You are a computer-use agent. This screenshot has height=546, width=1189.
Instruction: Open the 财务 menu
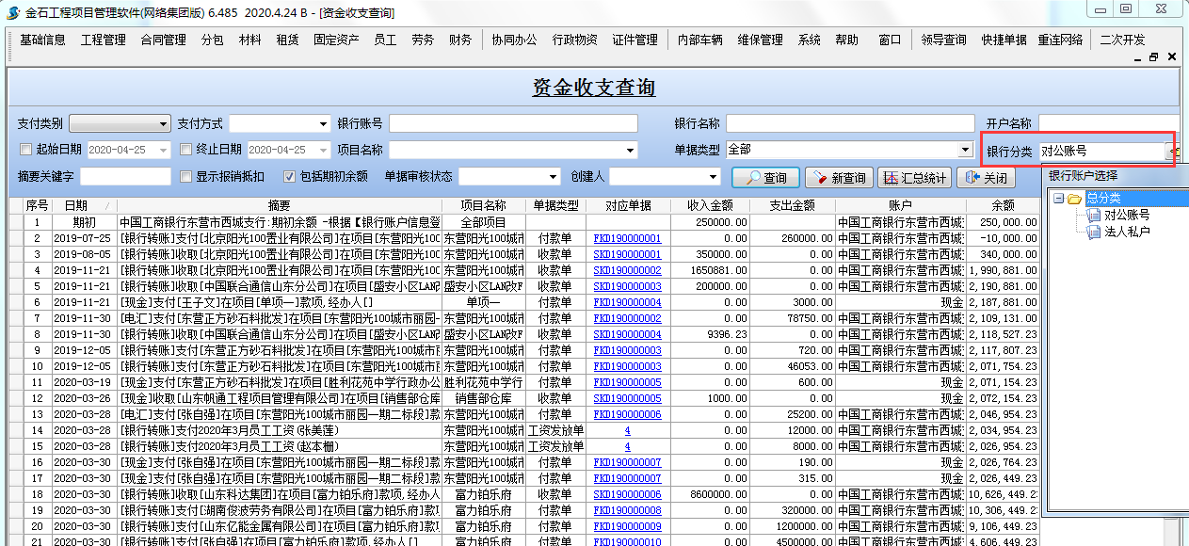[460, 40]
